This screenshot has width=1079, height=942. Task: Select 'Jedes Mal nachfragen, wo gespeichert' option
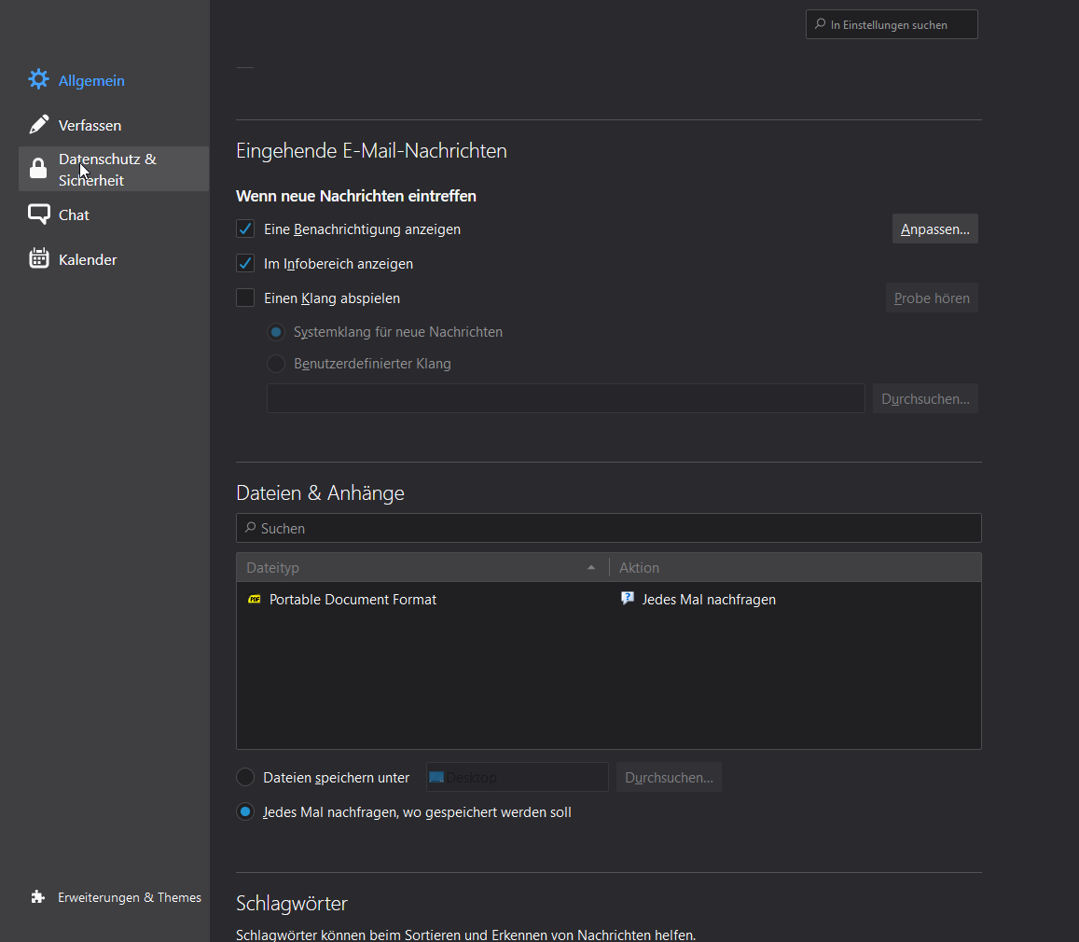point(245,812)
